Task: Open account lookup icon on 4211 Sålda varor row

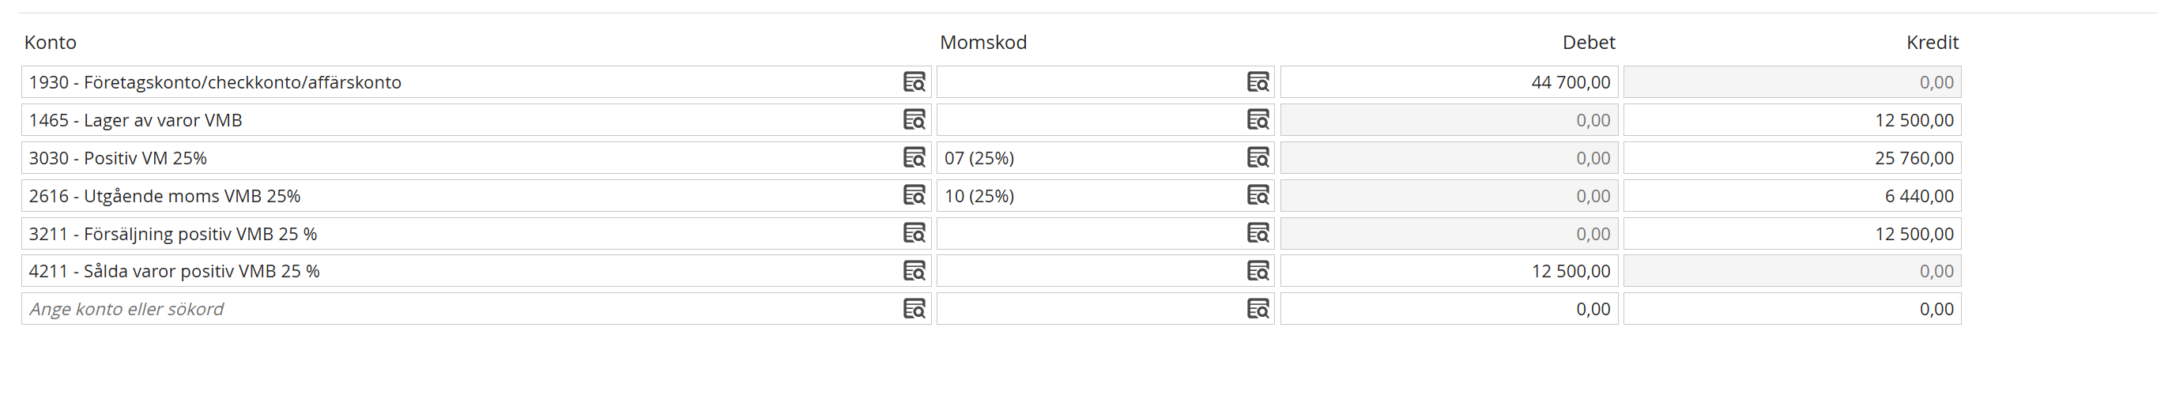Action: (914, 271)
